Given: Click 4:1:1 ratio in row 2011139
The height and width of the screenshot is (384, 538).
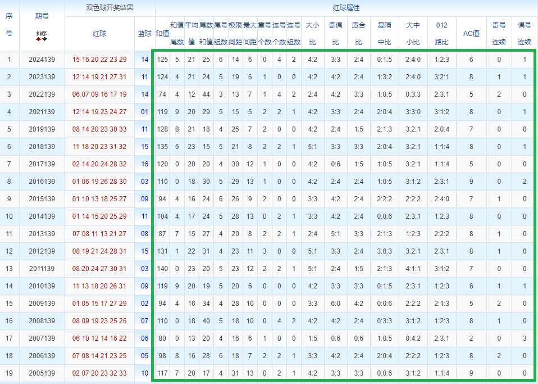Looking at the screenshot, I should point(413,269).
